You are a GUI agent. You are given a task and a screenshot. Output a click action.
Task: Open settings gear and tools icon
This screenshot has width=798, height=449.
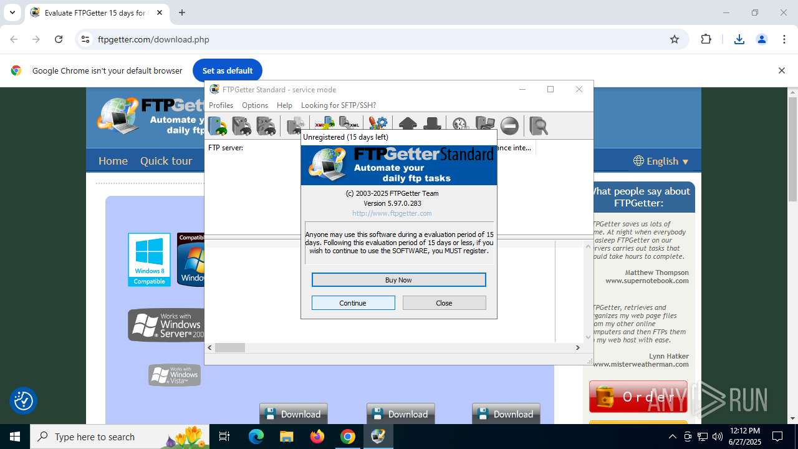[x=378, y=123]
